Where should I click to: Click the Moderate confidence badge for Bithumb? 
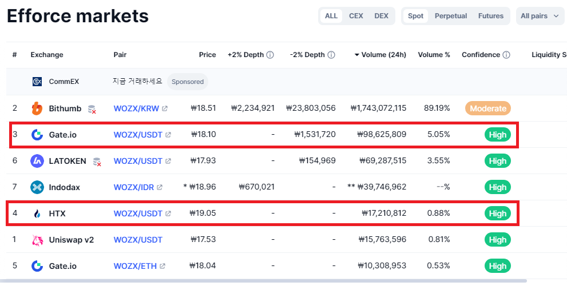488,108
